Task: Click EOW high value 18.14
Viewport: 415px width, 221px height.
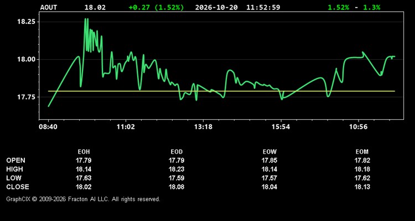Action: 269,169
